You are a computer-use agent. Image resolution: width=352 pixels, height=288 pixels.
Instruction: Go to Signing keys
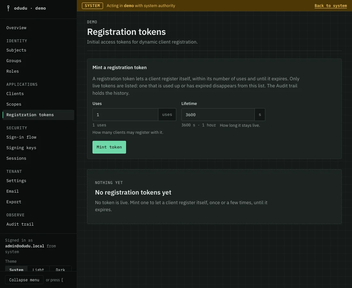pyautogui.click(x=38, y=148)
